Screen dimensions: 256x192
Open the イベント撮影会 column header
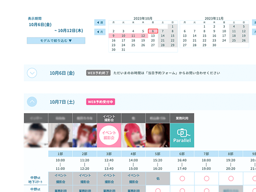(x=109, y=118)
